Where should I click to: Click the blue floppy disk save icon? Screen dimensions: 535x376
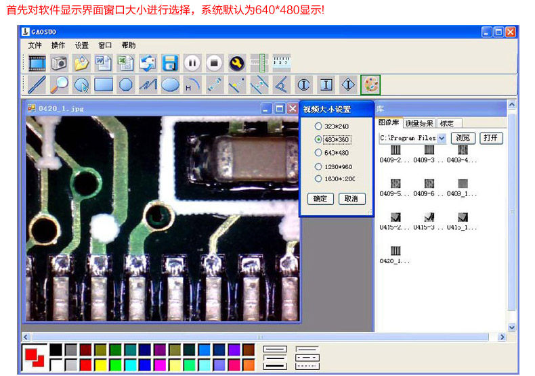click(x=170, y=63)
